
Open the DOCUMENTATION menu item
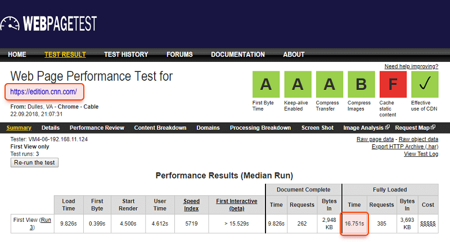pyautogui.click(x=238, y=54)
